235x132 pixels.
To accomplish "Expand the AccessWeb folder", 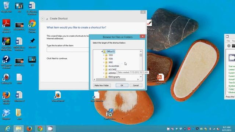I will tap(104, 66).
